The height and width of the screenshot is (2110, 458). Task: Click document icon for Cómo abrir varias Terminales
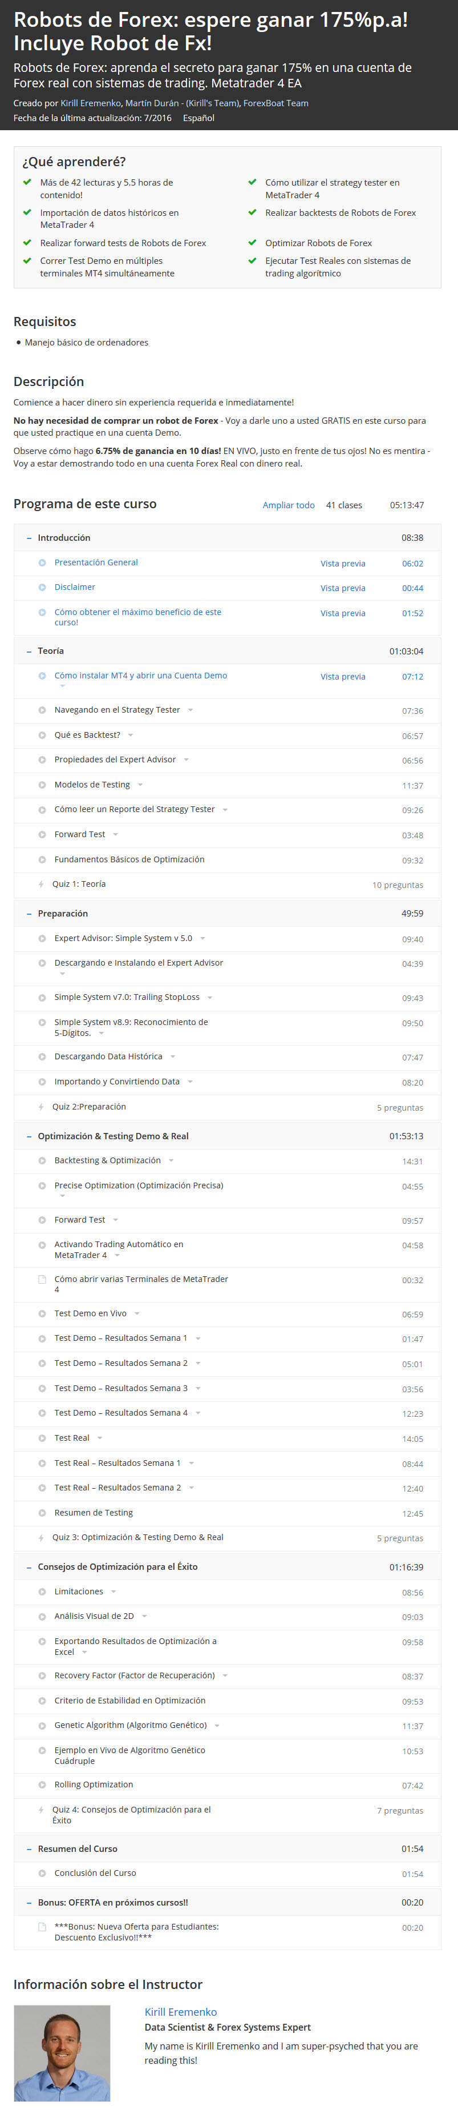[x=42, y=1279]
